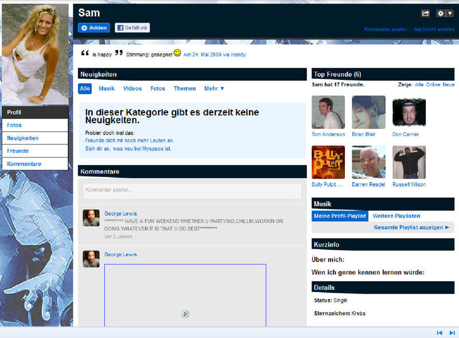Image resolution: width=459 pixels, height=338 pixels.
Task: Open Freunde in the sidebar menu
Action: [35, 151]
